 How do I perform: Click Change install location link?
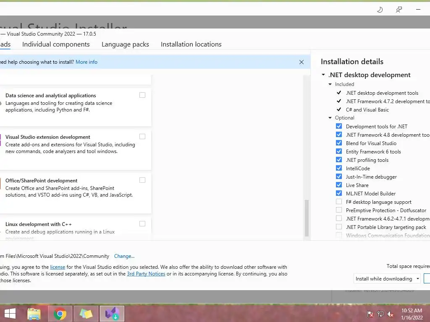click(x=124, y=256)
